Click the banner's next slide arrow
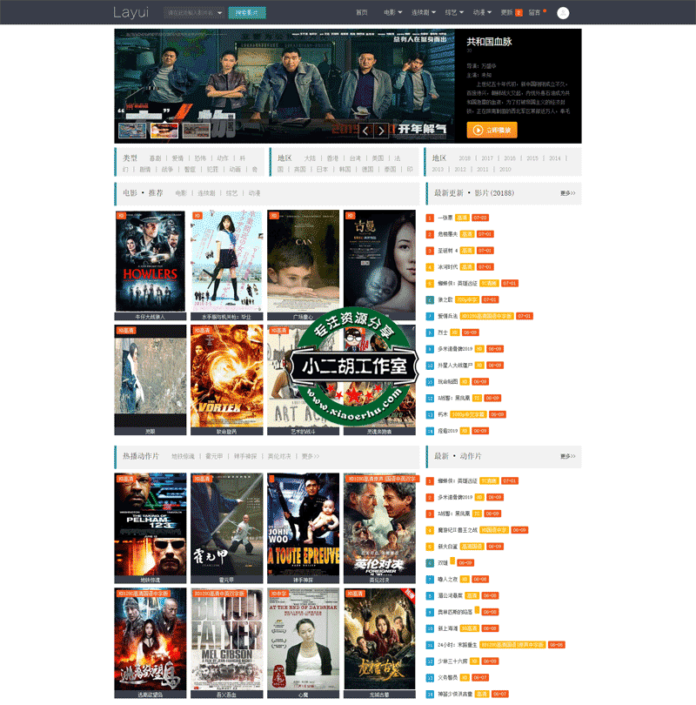 (382, 131)
